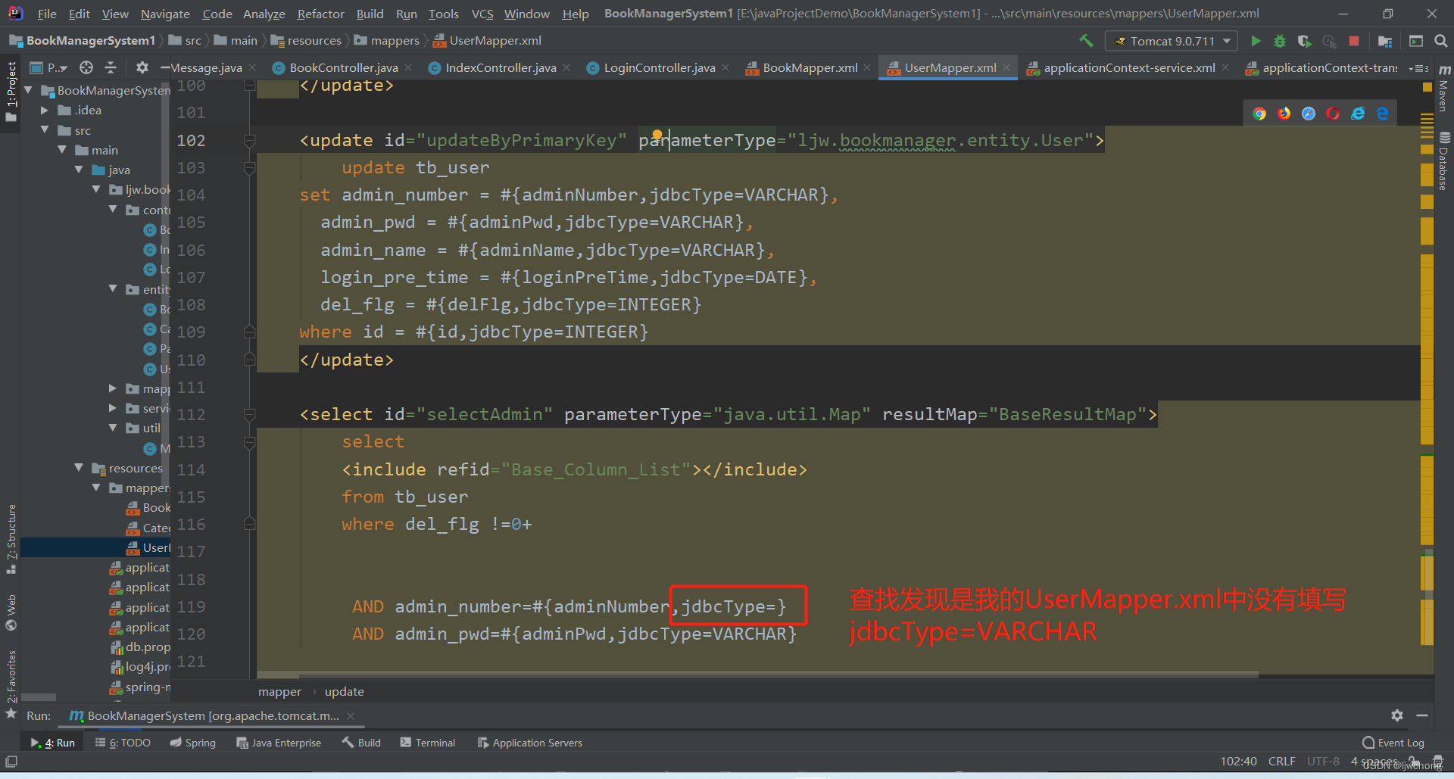Run the Tomcat server with green Run icon
This screenshot has width=1454, height=779.
click(x=1256, y=41)
